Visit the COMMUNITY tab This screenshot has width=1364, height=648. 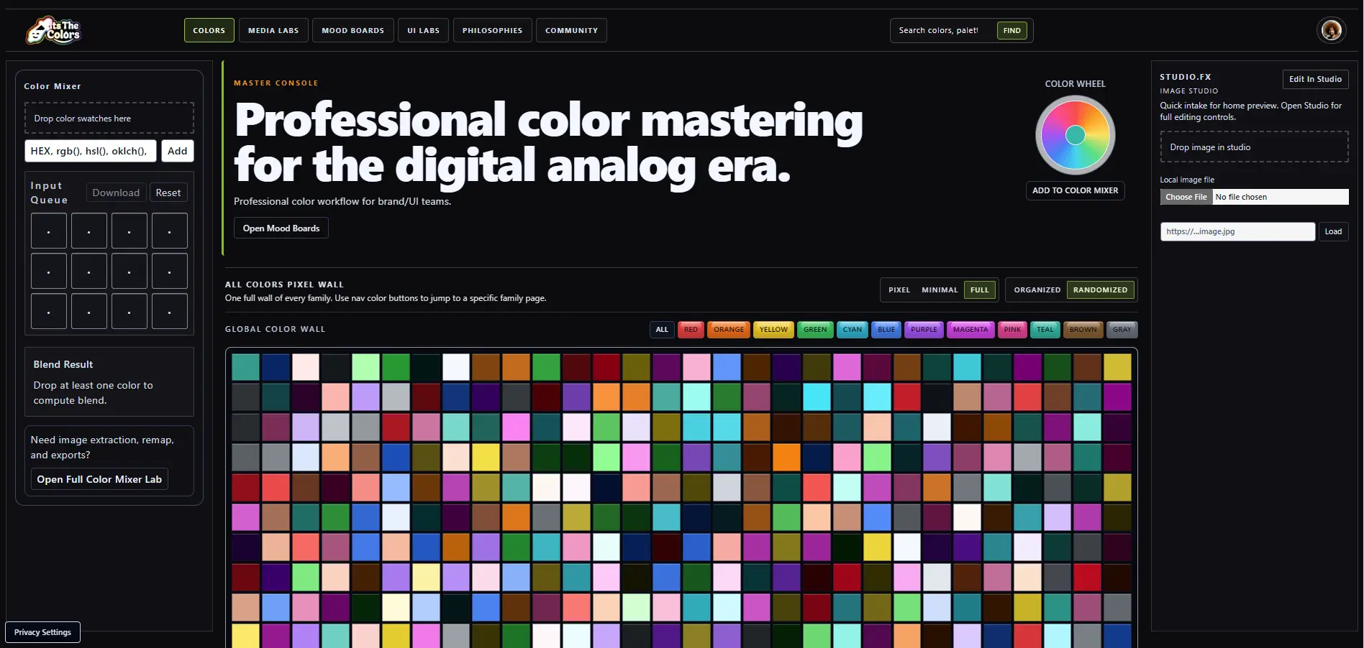point(571,30)
